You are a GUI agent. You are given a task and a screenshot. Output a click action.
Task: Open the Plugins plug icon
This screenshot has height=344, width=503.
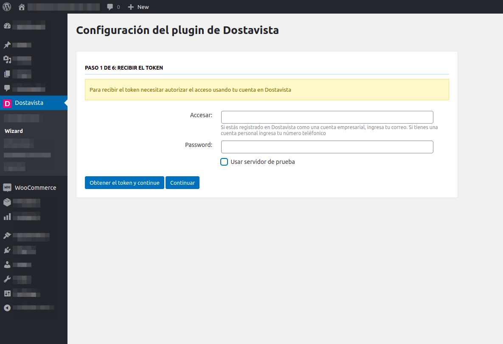[x=7, y=250]
